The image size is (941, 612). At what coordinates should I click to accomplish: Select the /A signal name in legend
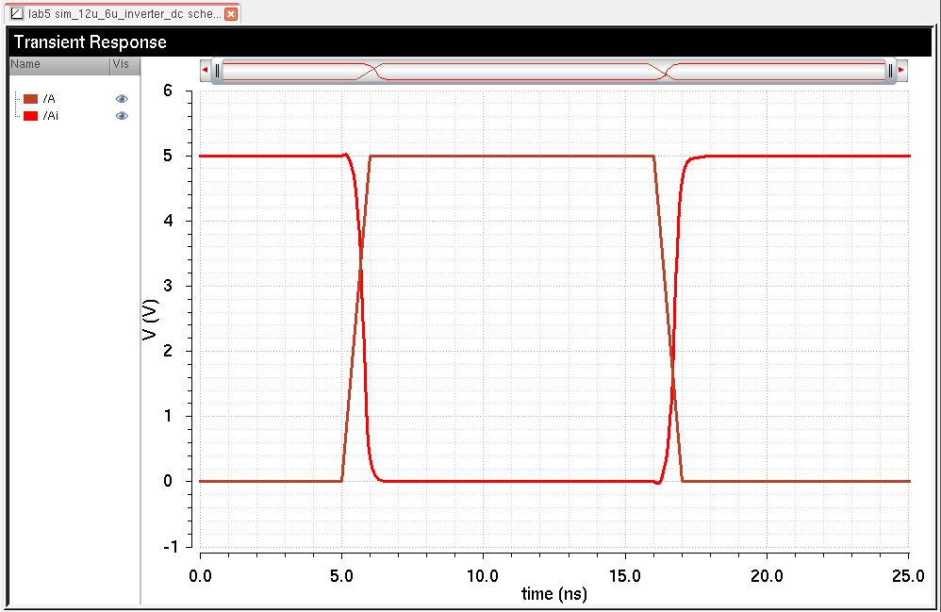pos(49,99)
